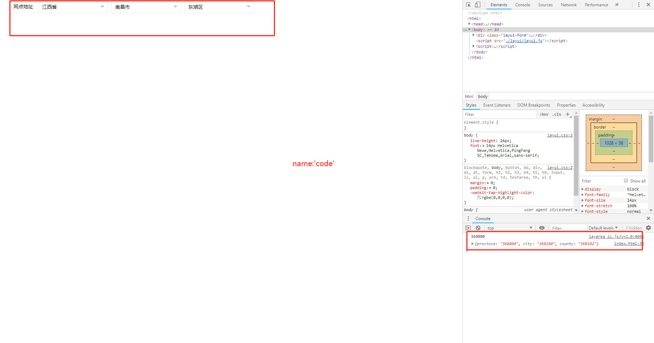Open the 江西省 province dropdown
This screenshot has height=343, width=654.
(73, 7)
